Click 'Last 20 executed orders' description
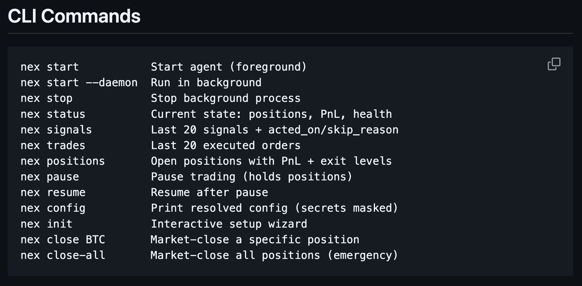This screenshot has width=582, height=286. click(226, 145)
